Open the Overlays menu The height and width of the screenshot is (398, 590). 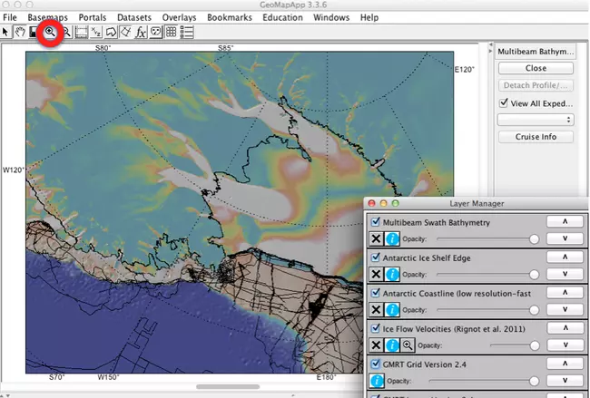[179, 17]
